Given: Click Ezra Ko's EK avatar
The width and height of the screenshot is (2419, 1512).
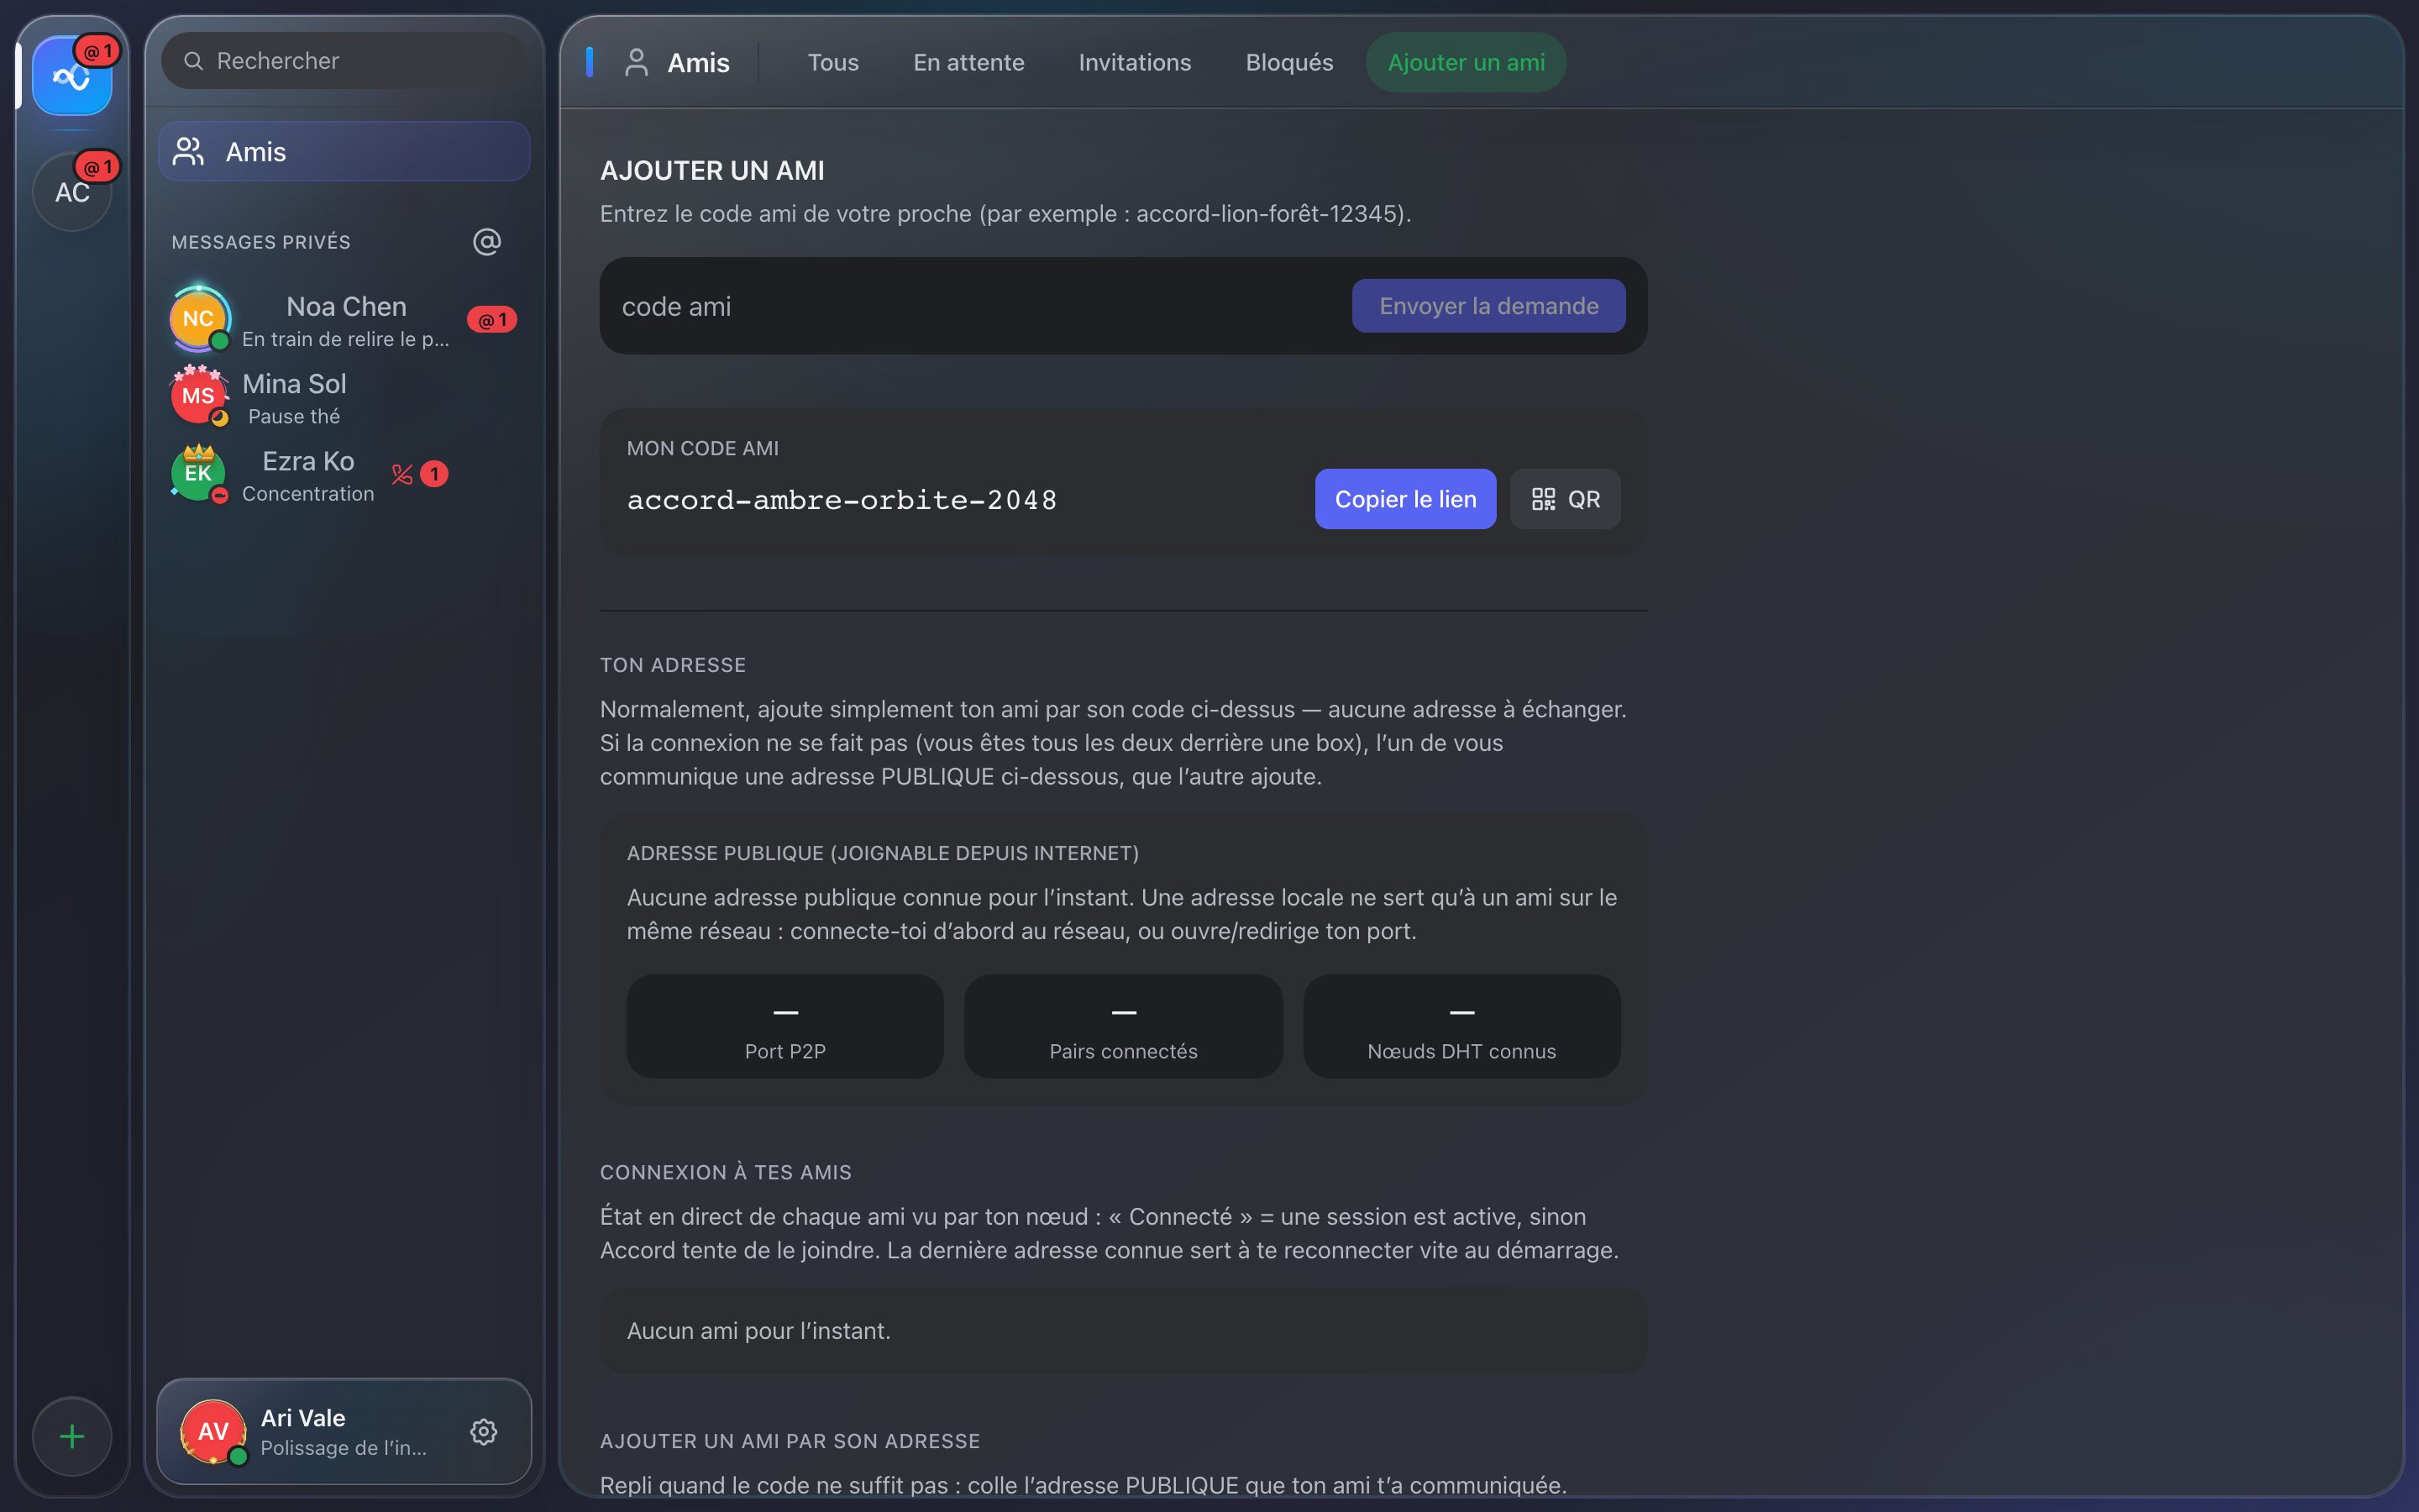Looking at the screenshot, I should 199,473.
